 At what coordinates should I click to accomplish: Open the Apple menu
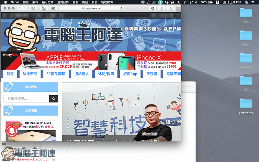tap(6, 2)
